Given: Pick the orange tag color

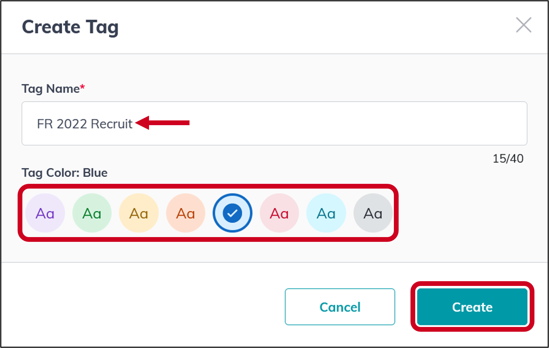Looking at the screenshot, I should coord(185,213).
